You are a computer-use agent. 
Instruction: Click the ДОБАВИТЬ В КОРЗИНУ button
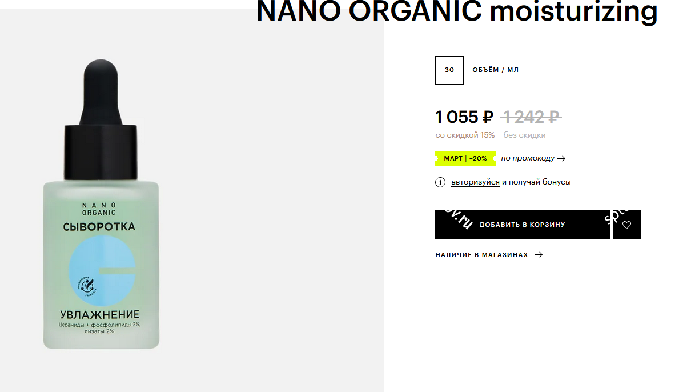(x=523, y=225)
